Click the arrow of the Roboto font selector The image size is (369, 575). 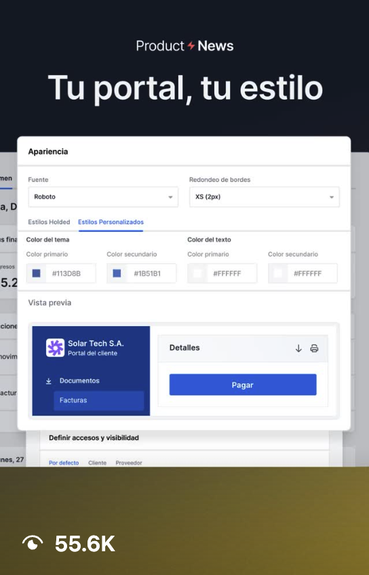tap(170, 197)
